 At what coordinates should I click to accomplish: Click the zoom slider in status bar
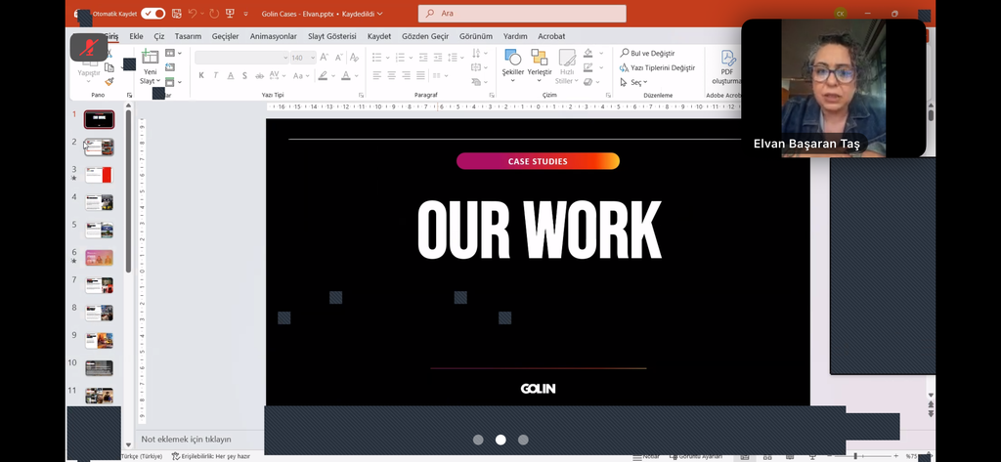tap(855, 456)
